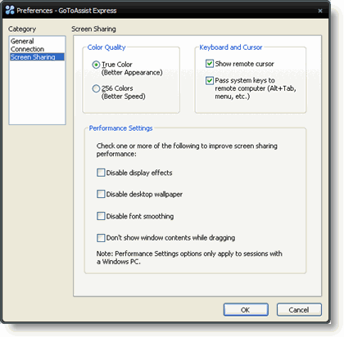Click the Category heading text
Image resolution: width=344 pixels, height=337 pixels.
pos(22,29)
